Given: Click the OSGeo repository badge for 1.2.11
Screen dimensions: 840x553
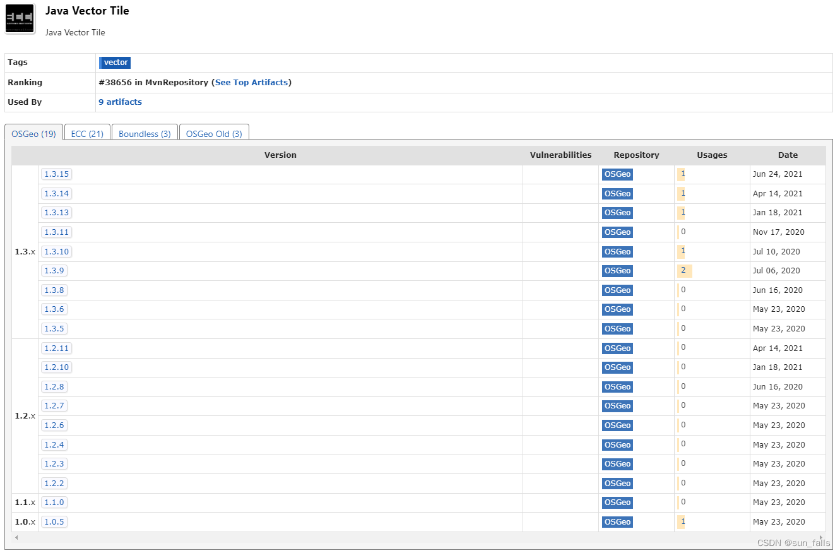Looking at the screenshot, I should tap(617, 348).
